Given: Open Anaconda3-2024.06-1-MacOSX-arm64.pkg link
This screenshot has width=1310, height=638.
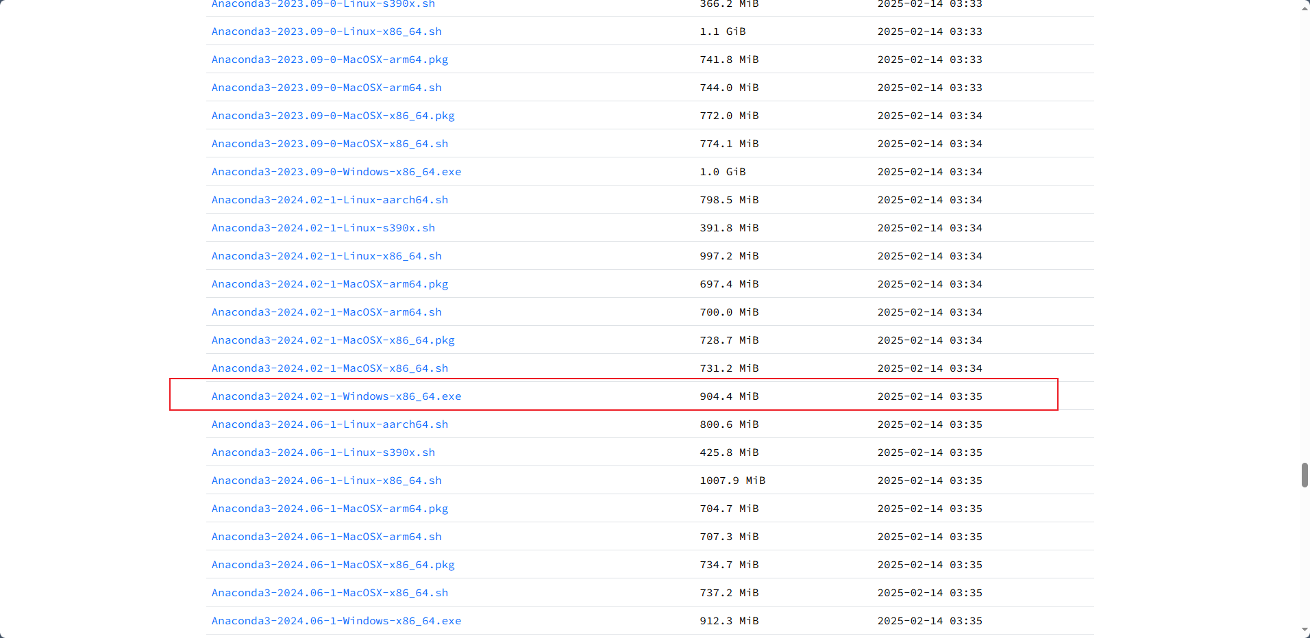Looking at the screenshot, I should 330,509.
